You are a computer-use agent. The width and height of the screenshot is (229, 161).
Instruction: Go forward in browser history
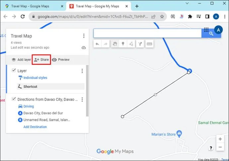14,17
